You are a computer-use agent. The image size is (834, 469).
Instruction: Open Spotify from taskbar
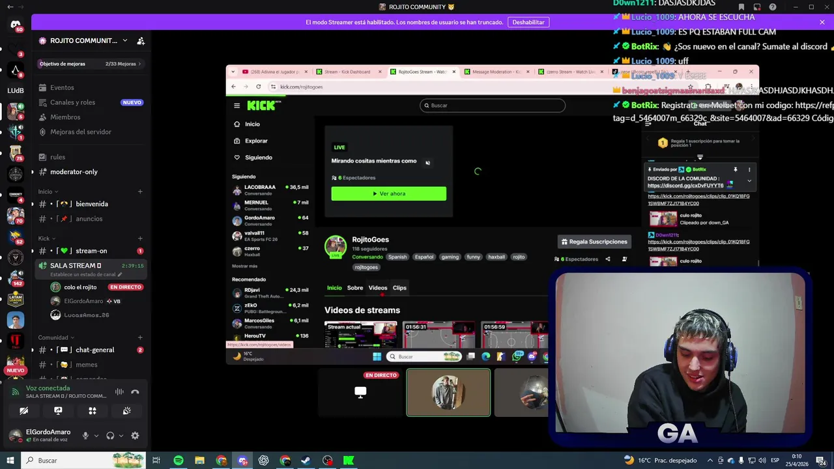click(x=178, y=461)
